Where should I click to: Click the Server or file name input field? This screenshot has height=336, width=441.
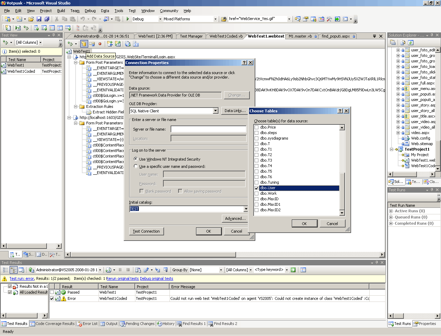[208, 129]
